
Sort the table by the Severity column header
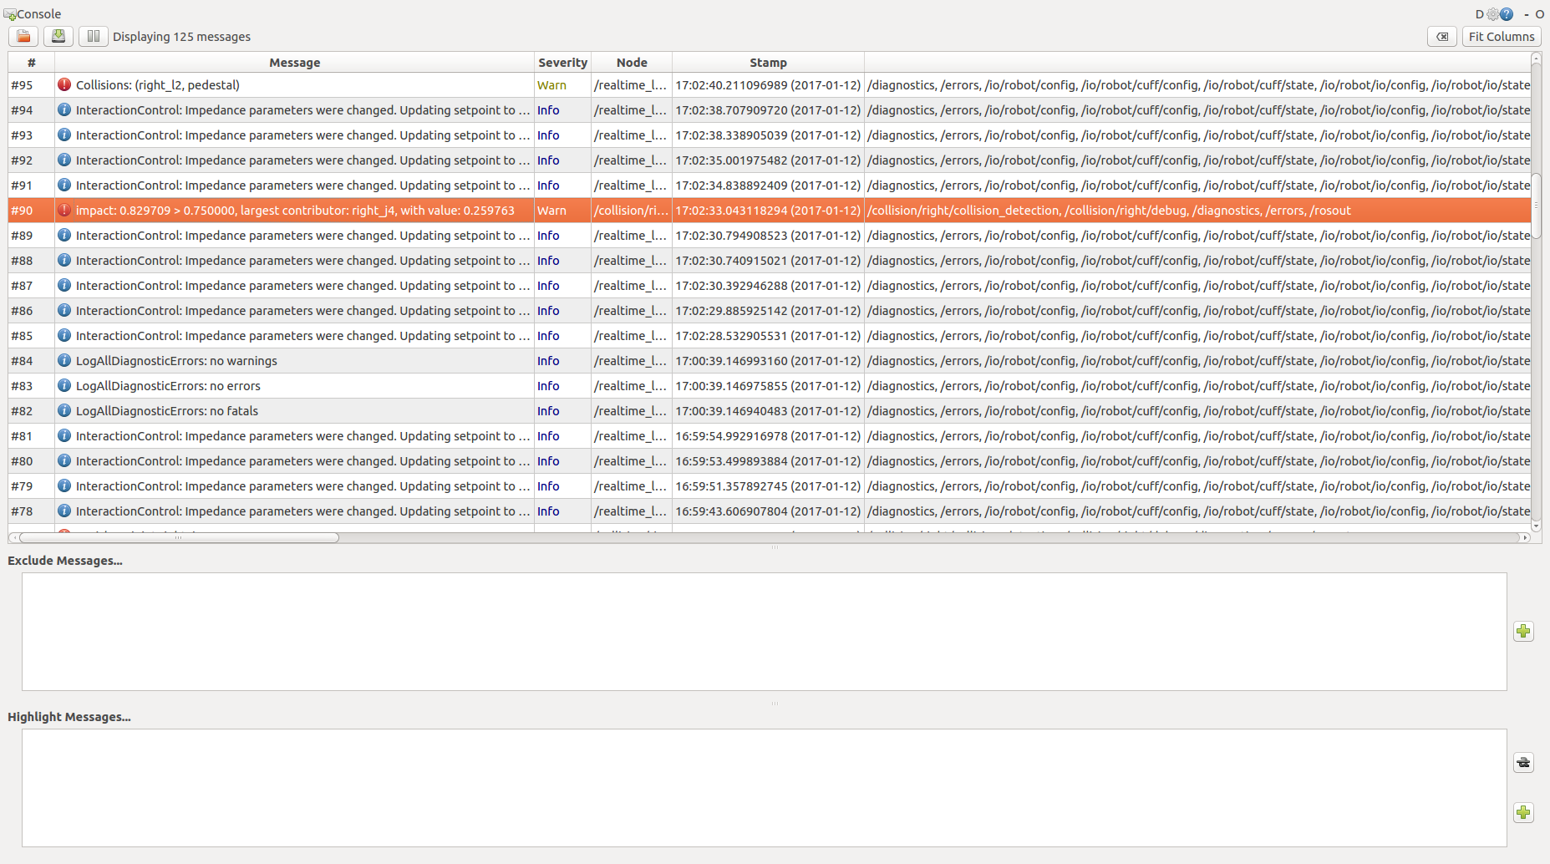click(562, 63)
